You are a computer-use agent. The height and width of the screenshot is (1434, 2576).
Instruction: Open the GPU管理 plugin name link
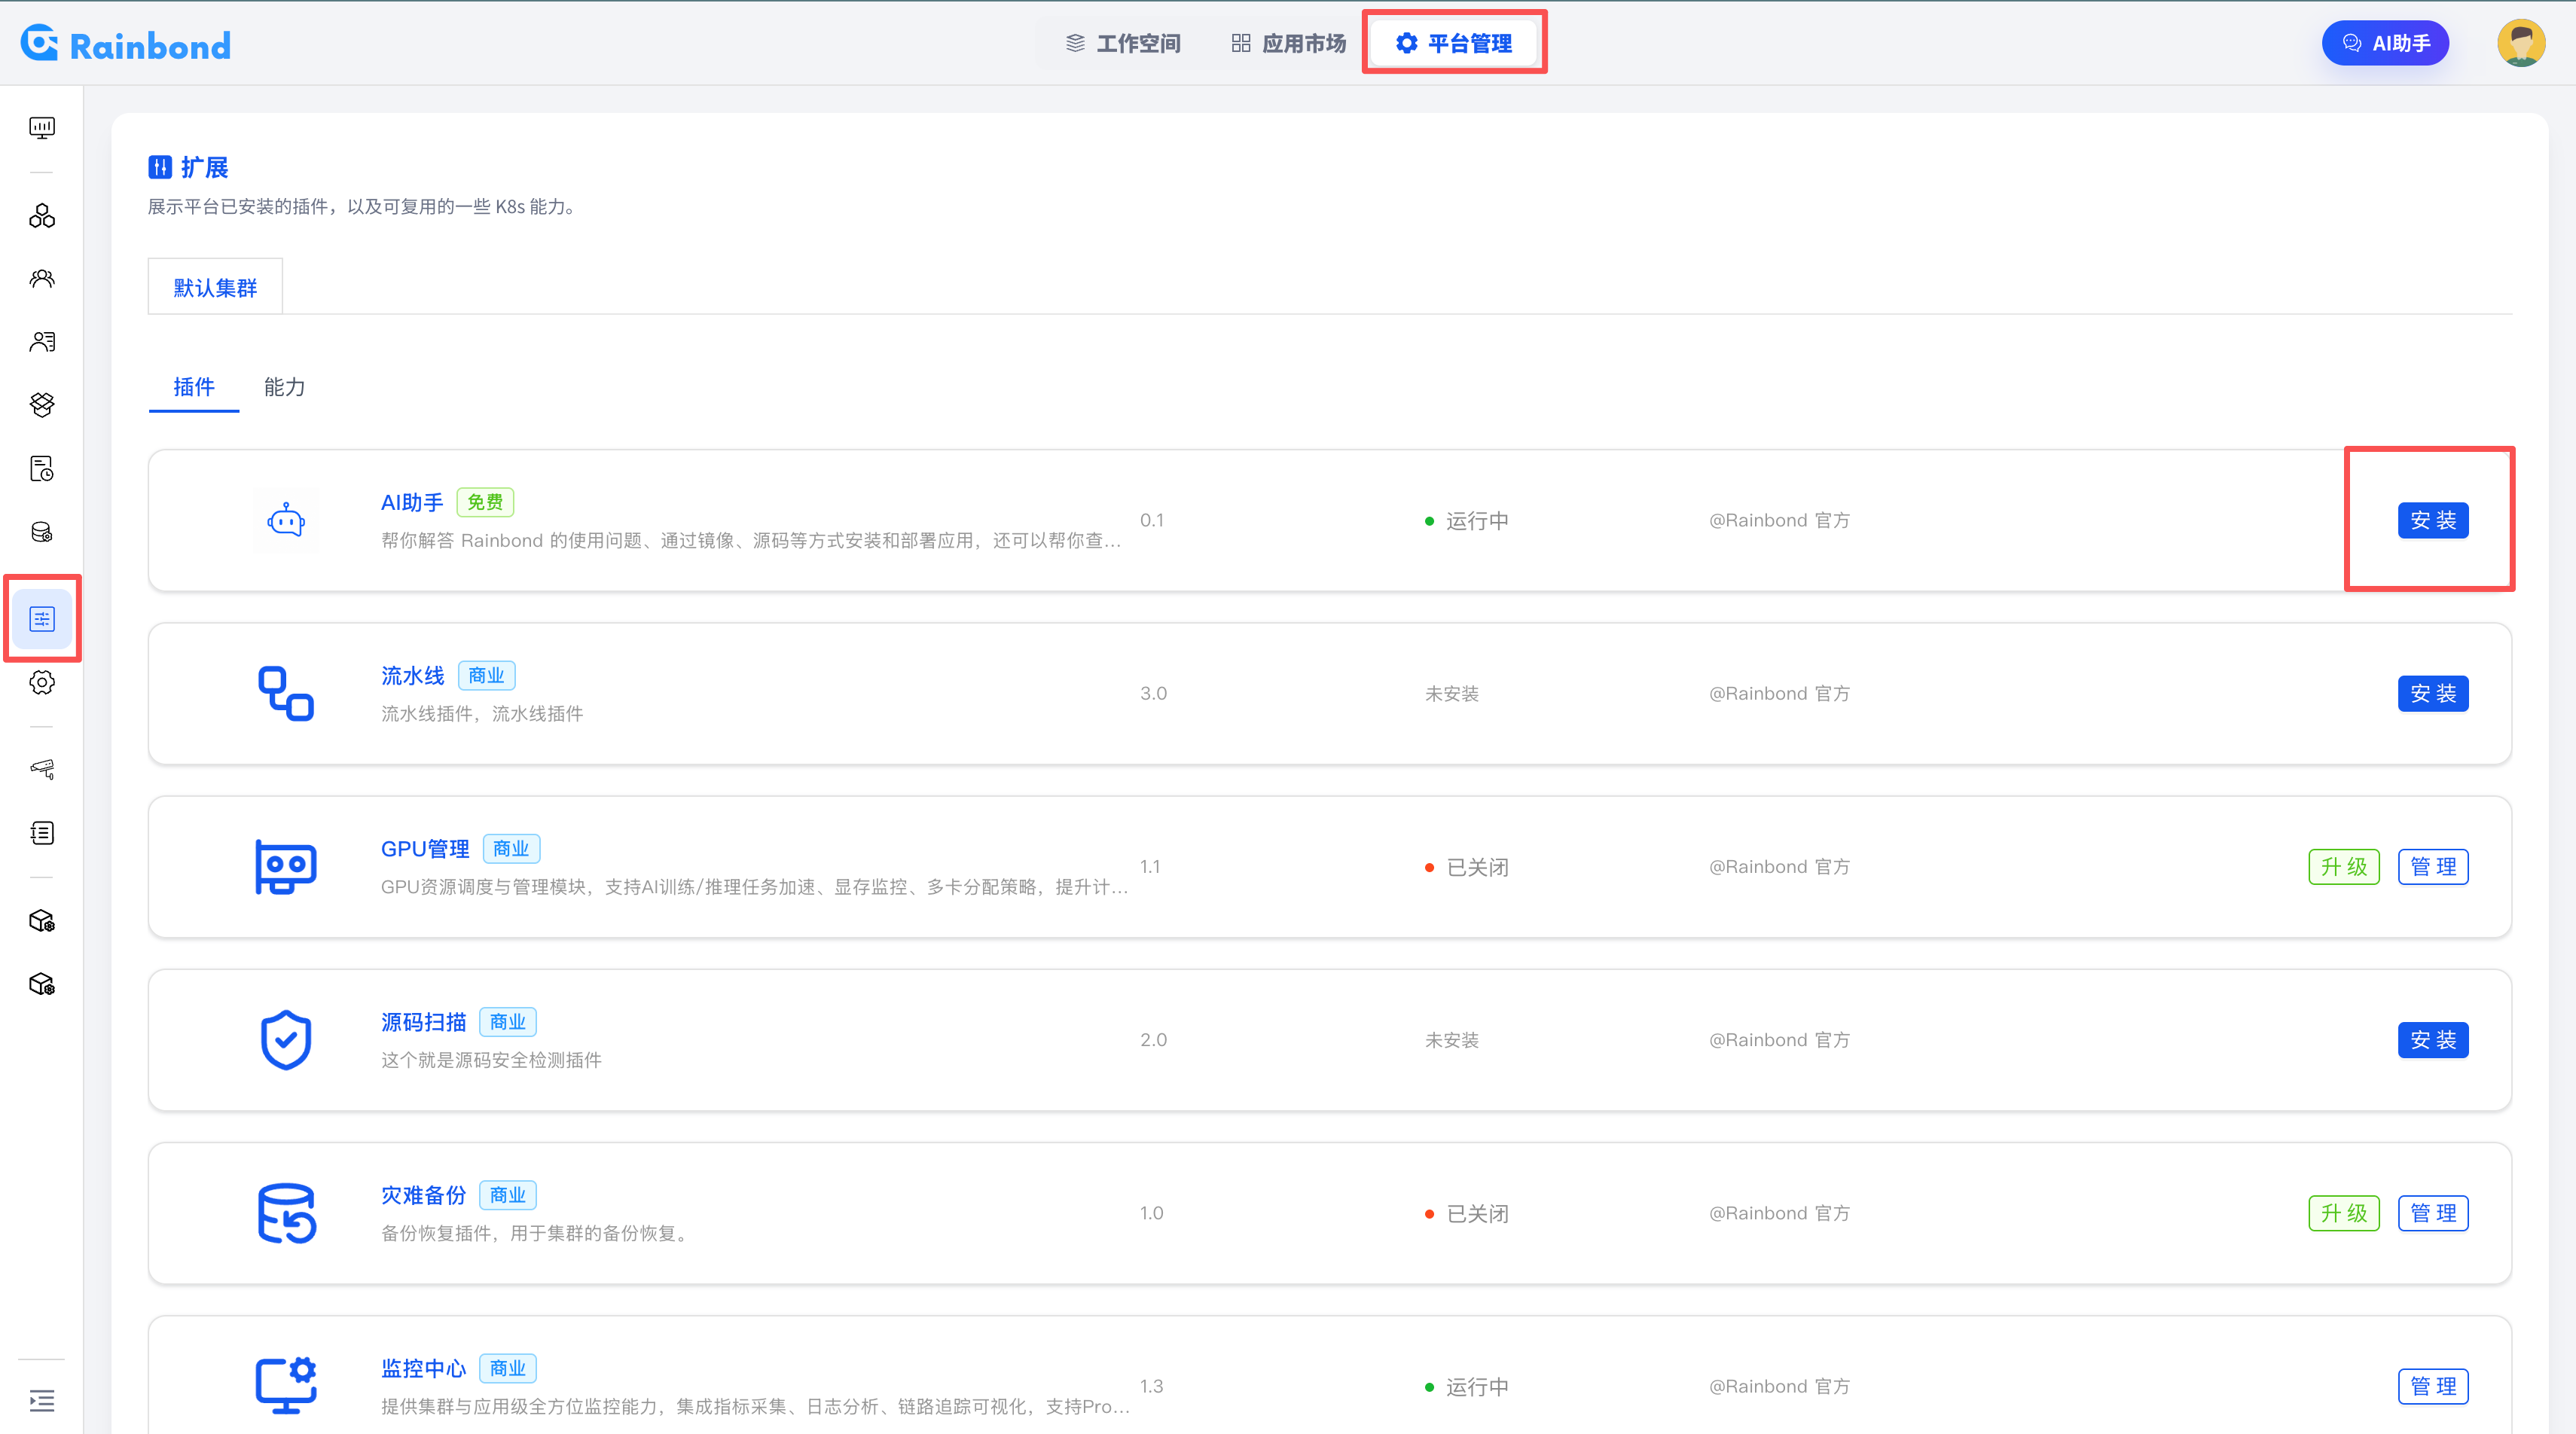point(425,848)
